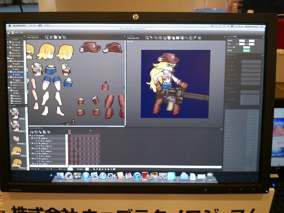Image resolution: width=284 pixels, height=213 pixels.
Task: Toggle visibility eye of r_arm1_d row
Action: (x=35, y=143)
